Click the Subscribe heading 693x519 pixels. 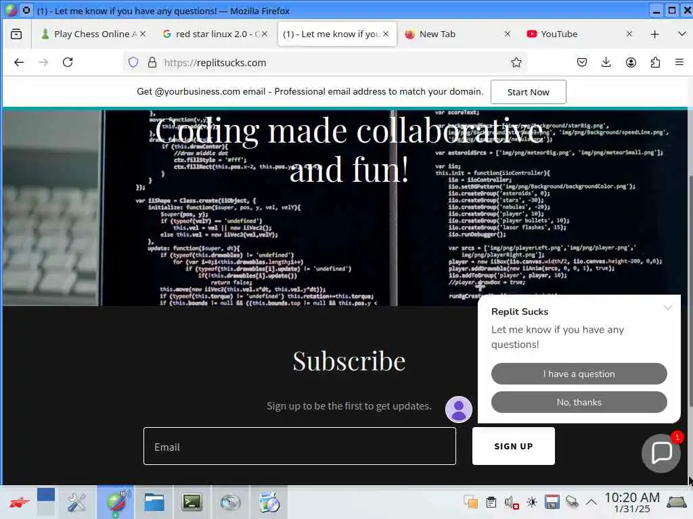point(349,361)
